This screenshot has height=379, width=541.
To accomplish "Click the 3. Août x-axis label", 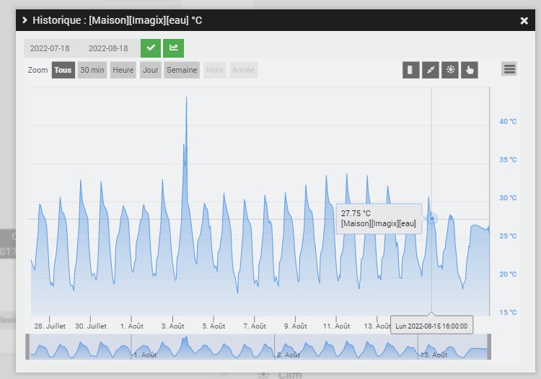I will (172, 326).
